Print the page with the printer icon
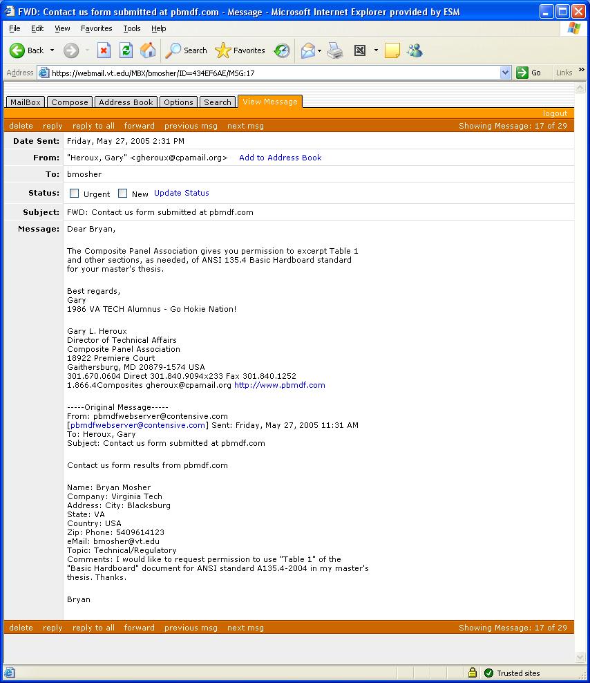 coord(335,50)
